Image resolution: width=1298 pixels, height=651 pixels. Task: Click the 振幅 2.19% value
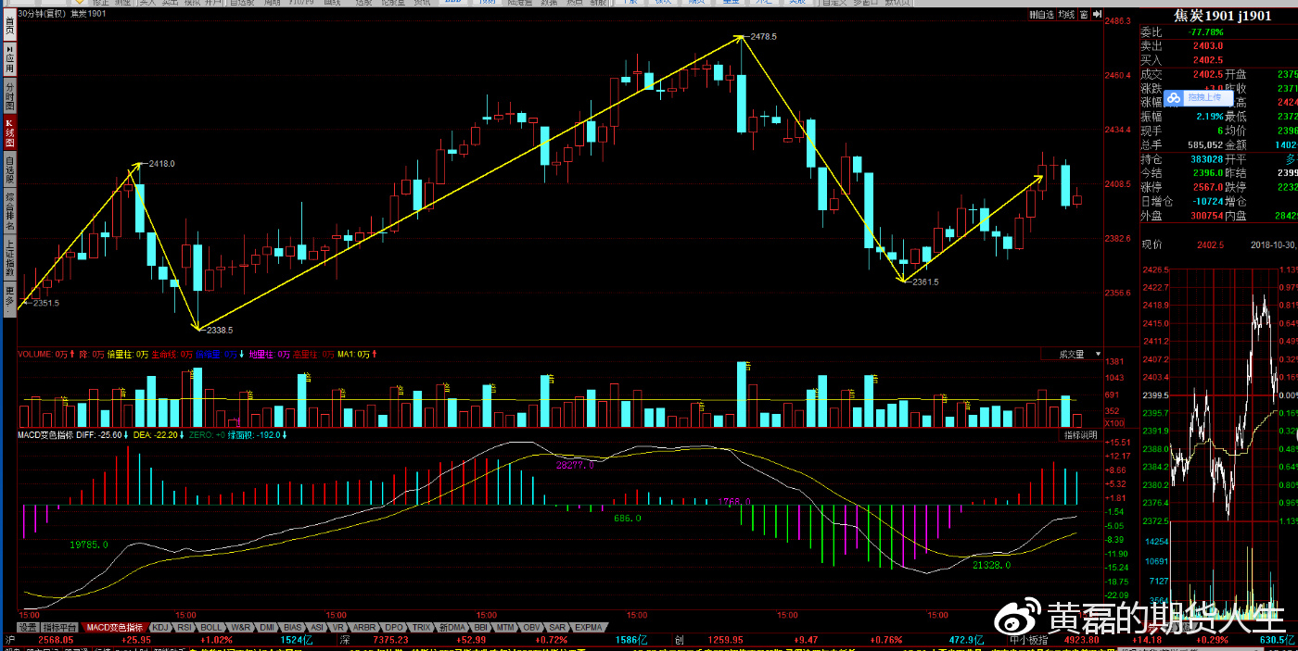click(x=1210, y=117)
